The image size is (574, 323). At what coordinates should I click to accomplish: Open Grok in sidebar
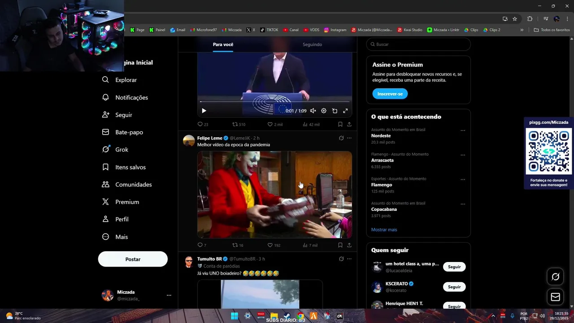point(115,149)
